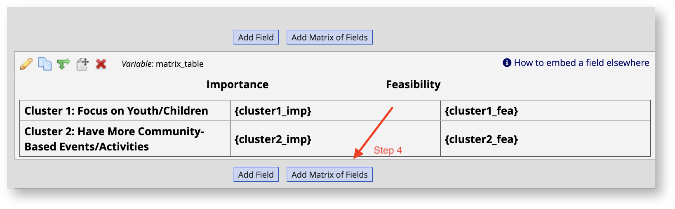Select the {cluster1_fea} cell
Screen dimensions: 675x209
coord(546,110)
